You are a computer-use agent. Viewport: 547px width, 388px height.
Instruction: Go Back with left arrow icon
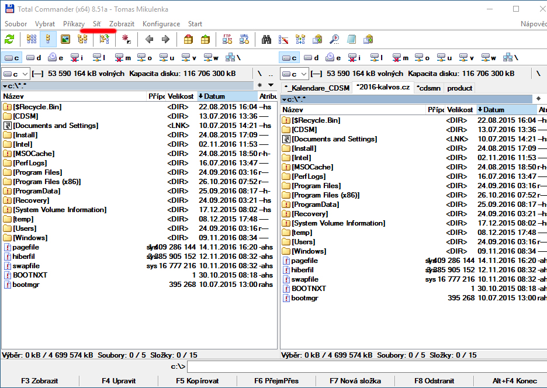tap(149, 39)
